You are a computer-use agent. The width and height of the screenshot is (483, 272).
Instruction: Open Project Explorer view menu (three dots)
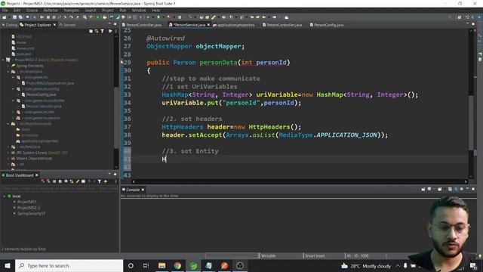(x=116, y=31)
